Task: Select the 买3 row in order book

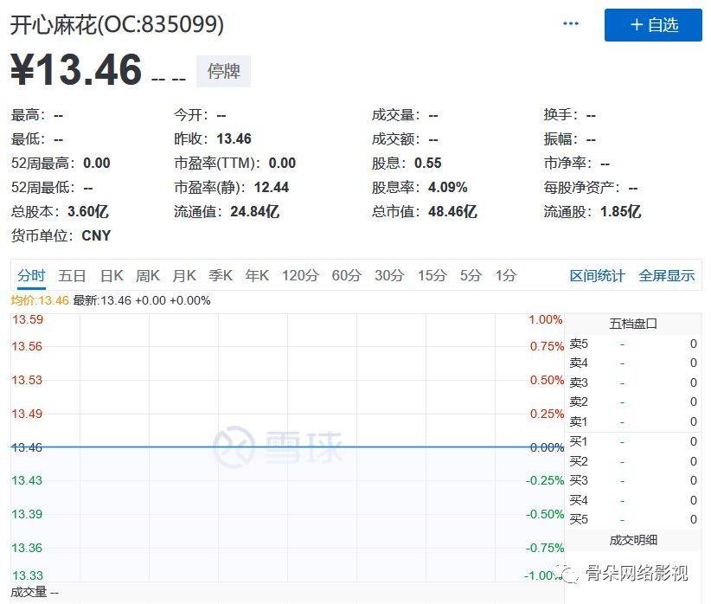Action: tap(633, 480)
